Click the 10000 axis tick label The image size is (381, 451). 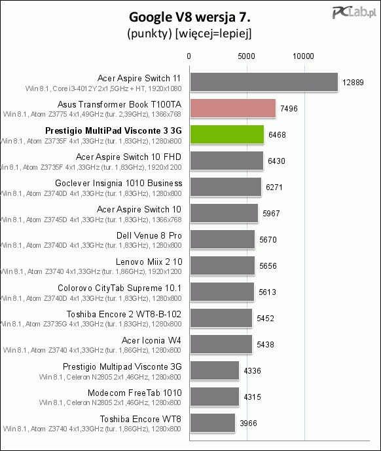[x=303, y=56]
